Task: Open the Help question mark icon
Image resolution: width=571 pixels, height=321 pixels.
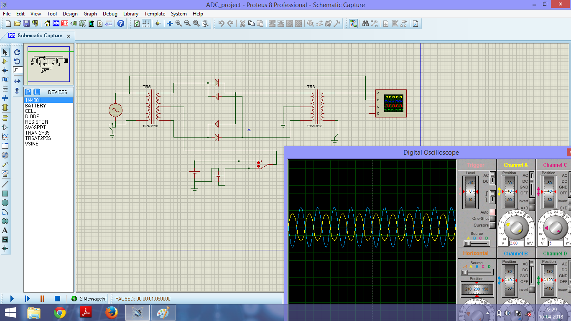Action: (121, 23)
